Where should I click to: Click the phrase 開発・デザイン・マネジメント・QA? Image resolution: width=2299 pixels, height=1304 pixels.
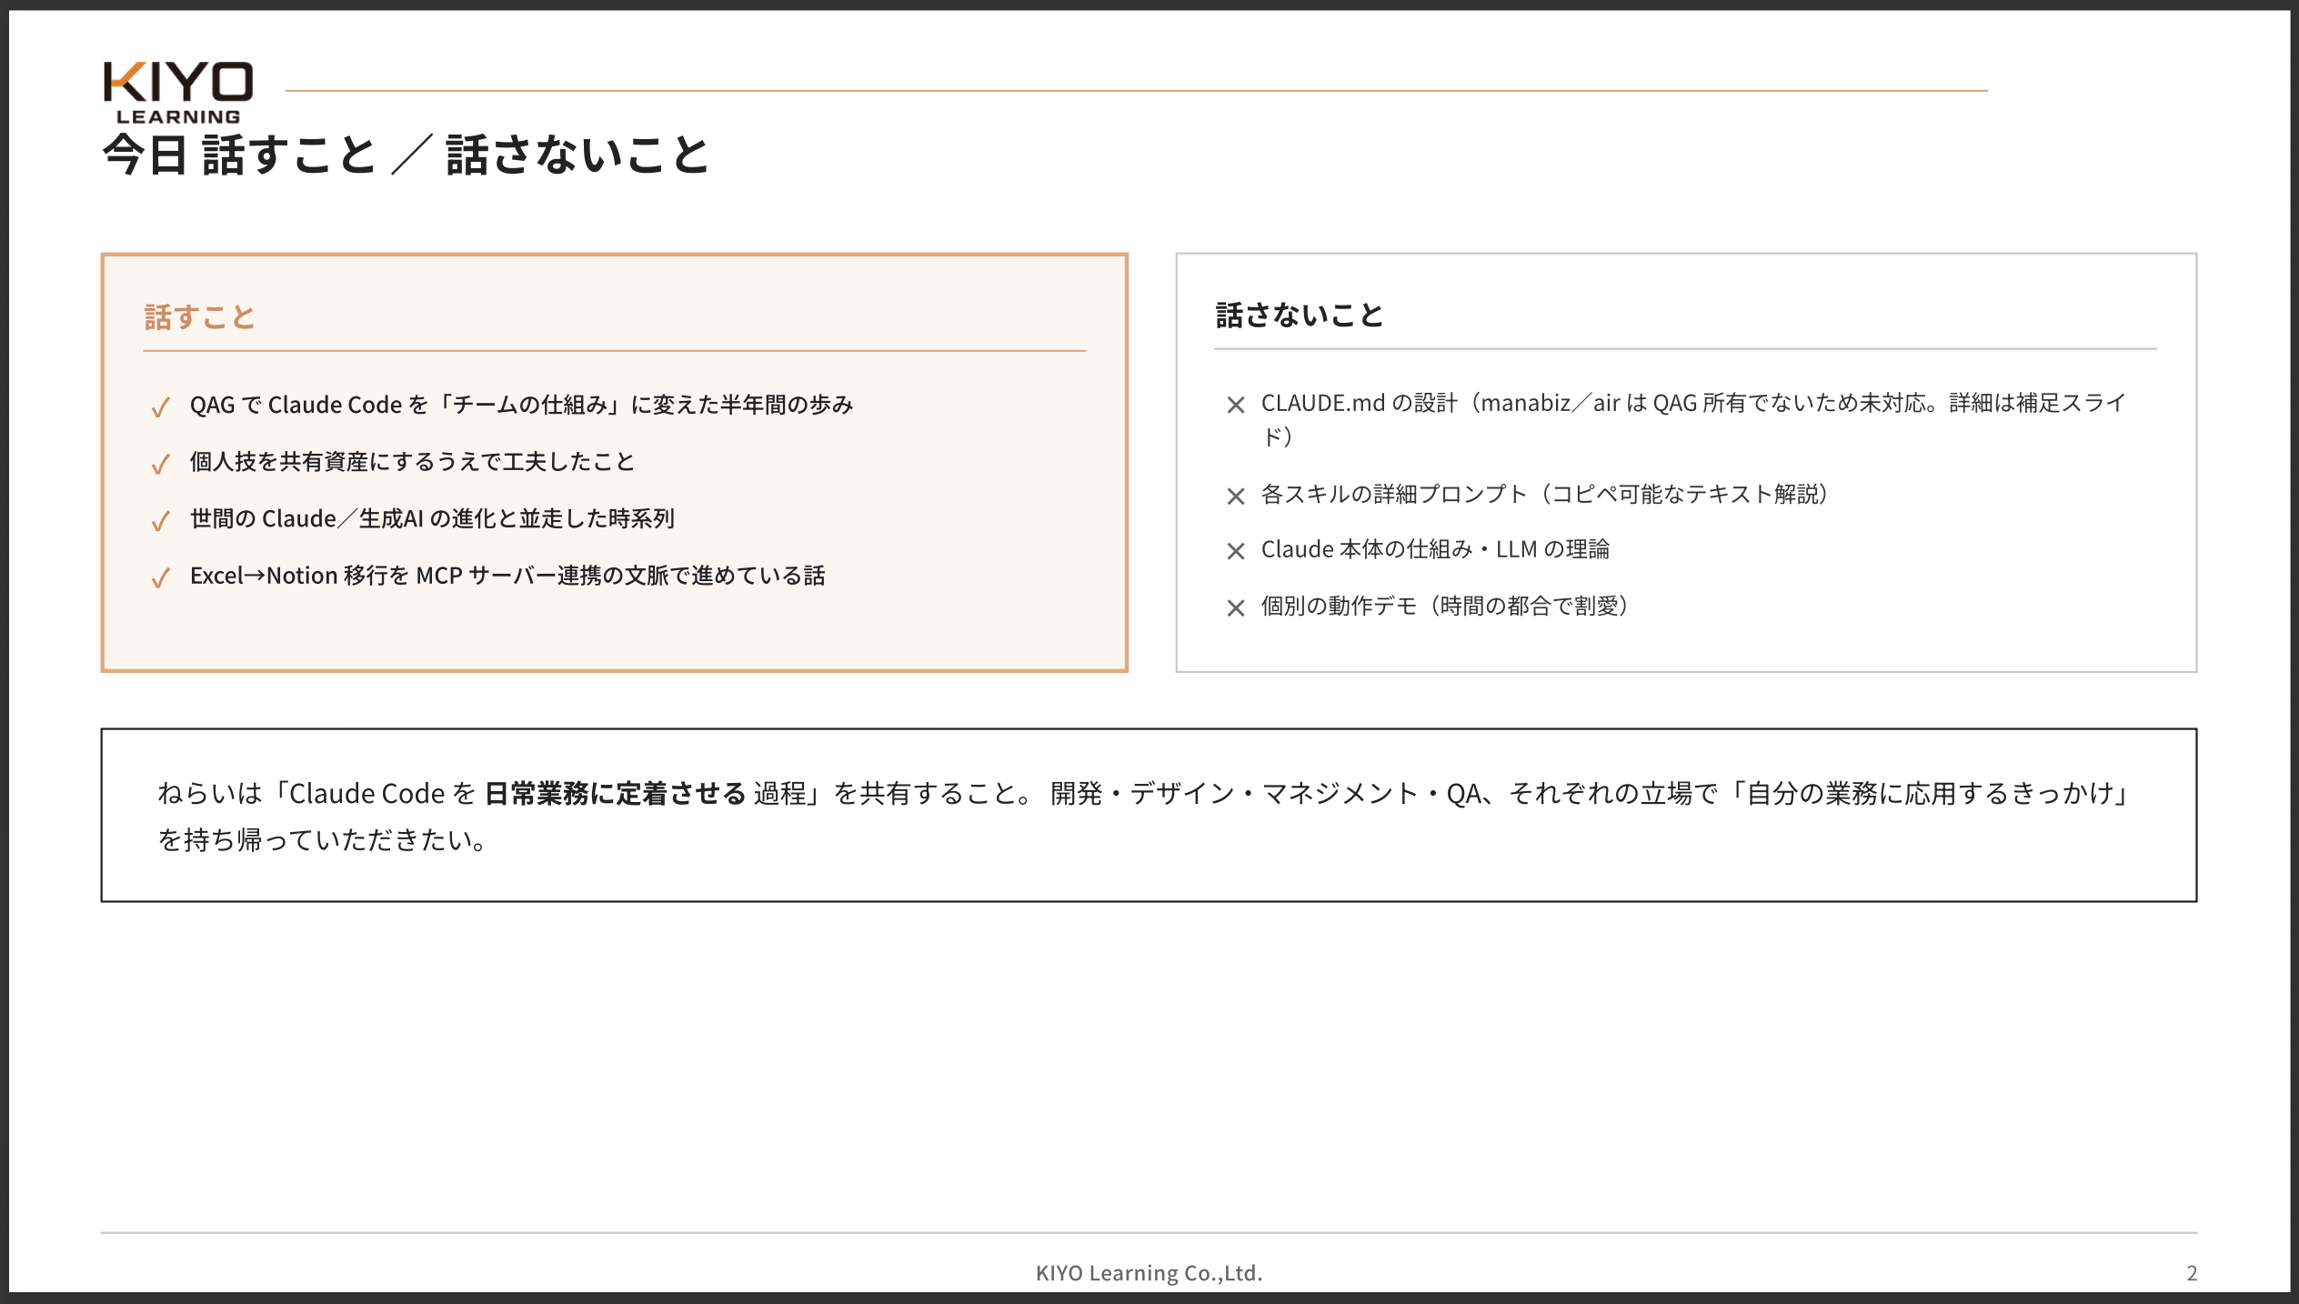pos(1266,794)
